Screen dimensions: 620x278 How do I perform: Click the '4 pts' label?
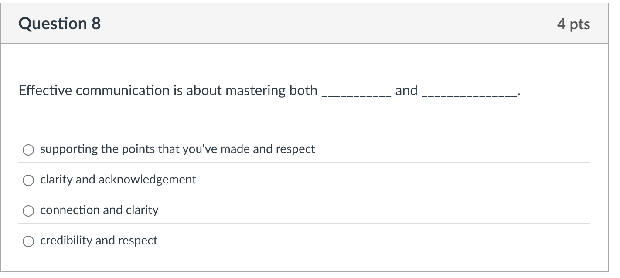575,24
